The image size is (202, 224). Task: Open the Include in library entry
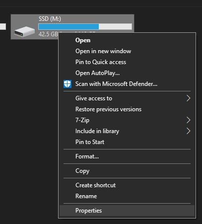(x=127, y=131)
